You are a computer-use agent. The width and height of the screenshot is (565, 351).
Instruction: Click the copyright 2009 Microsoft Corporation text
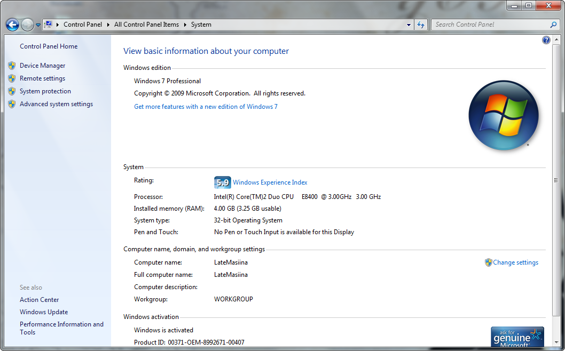(220, 93)
